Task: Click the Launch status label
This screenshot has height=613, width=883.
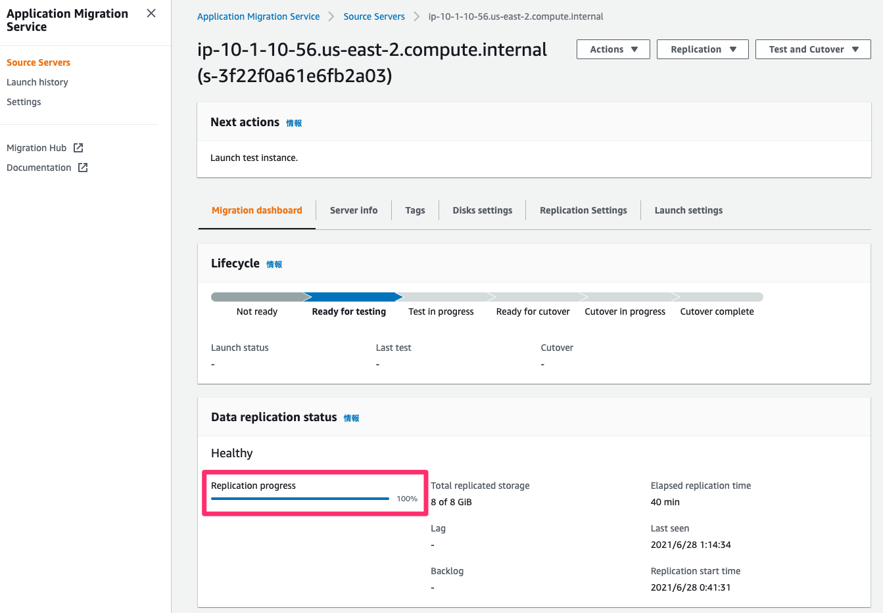Action: pos(240,348)
